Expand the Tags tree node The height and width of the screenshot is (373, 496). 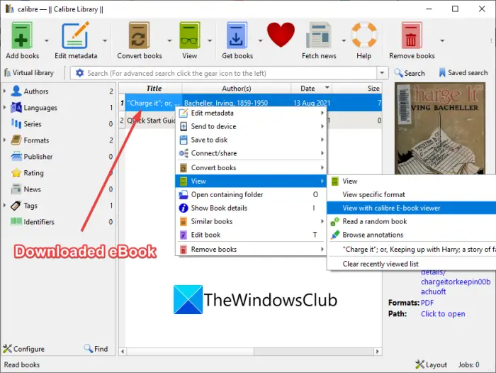pyautogui.click(x=4, y=206)
